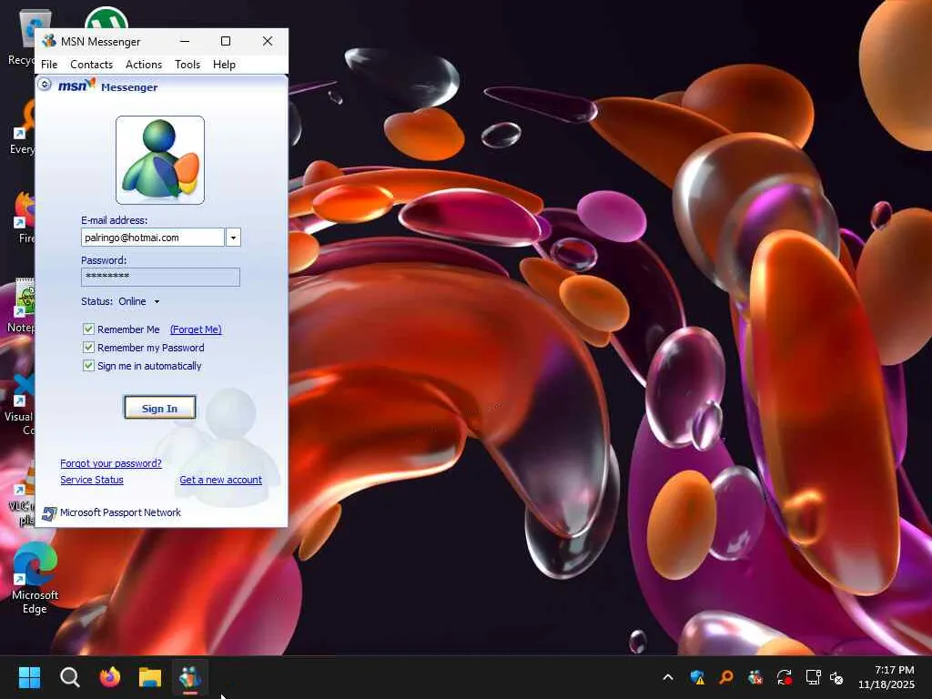Click Windows Security shield tray icon
Screen dimensions: 932x699
[x=697, y=677]
